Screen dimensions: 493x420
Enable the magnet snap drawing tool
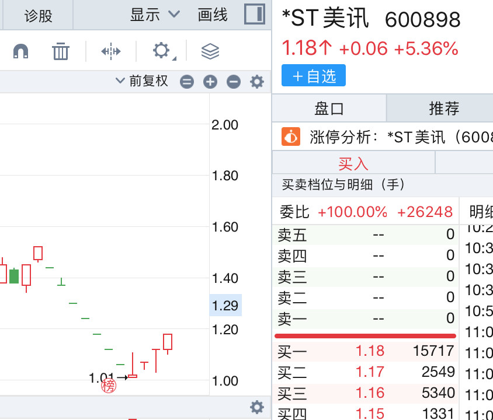(21, 51)
